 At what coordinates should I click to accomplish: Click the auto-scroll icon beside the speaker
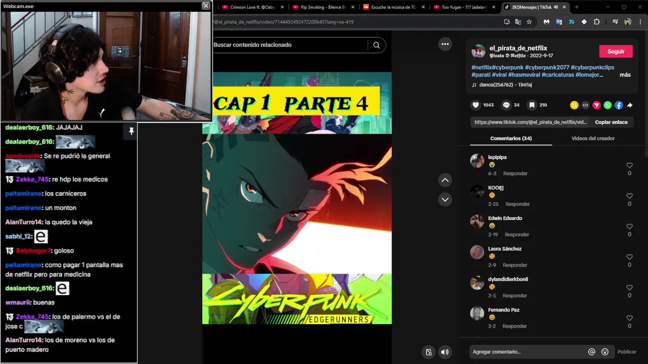[x=428, y=352]
